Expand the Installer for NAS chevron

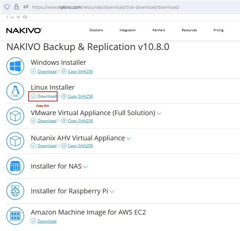coord(85,167)
